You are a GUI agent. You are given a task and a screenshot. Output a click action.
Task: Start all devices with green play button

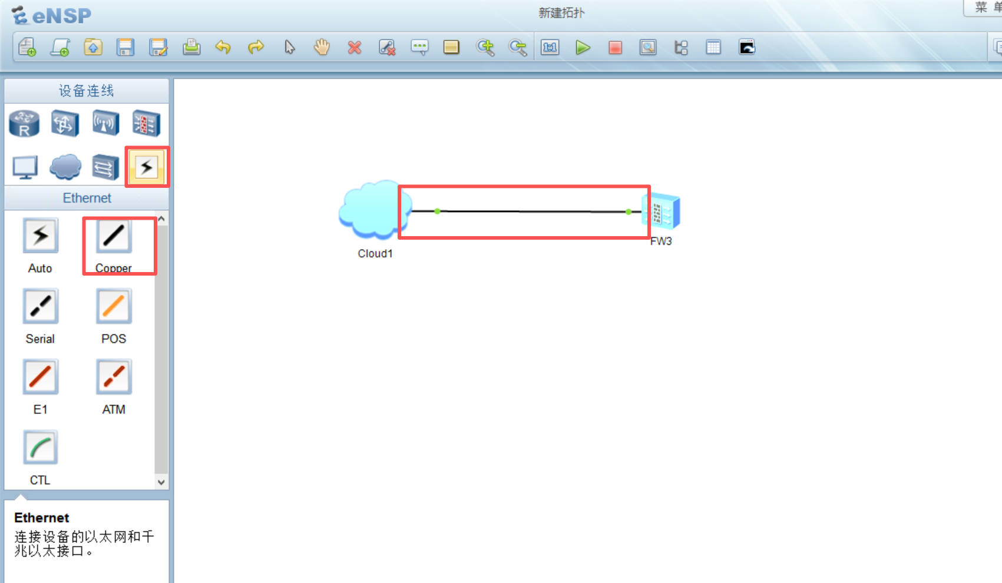tap(583, 48)
